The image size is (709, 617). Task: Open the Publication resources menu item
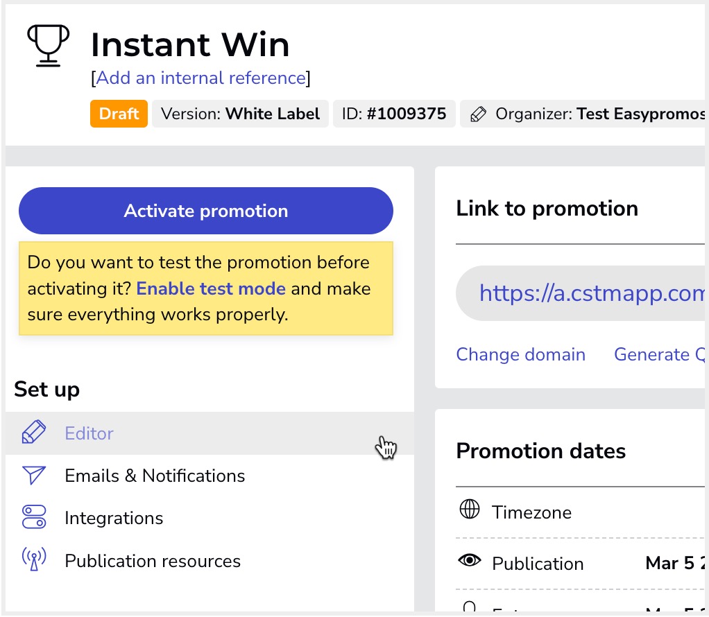click(153, 561)
